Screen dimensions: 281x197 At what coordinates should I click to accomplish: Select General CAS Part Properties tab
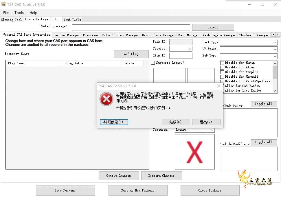[27, 34]
